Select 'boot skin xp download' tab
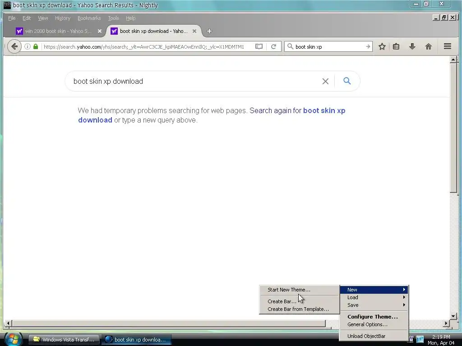Viewport: 462px width, 346px height. point(153,31)
